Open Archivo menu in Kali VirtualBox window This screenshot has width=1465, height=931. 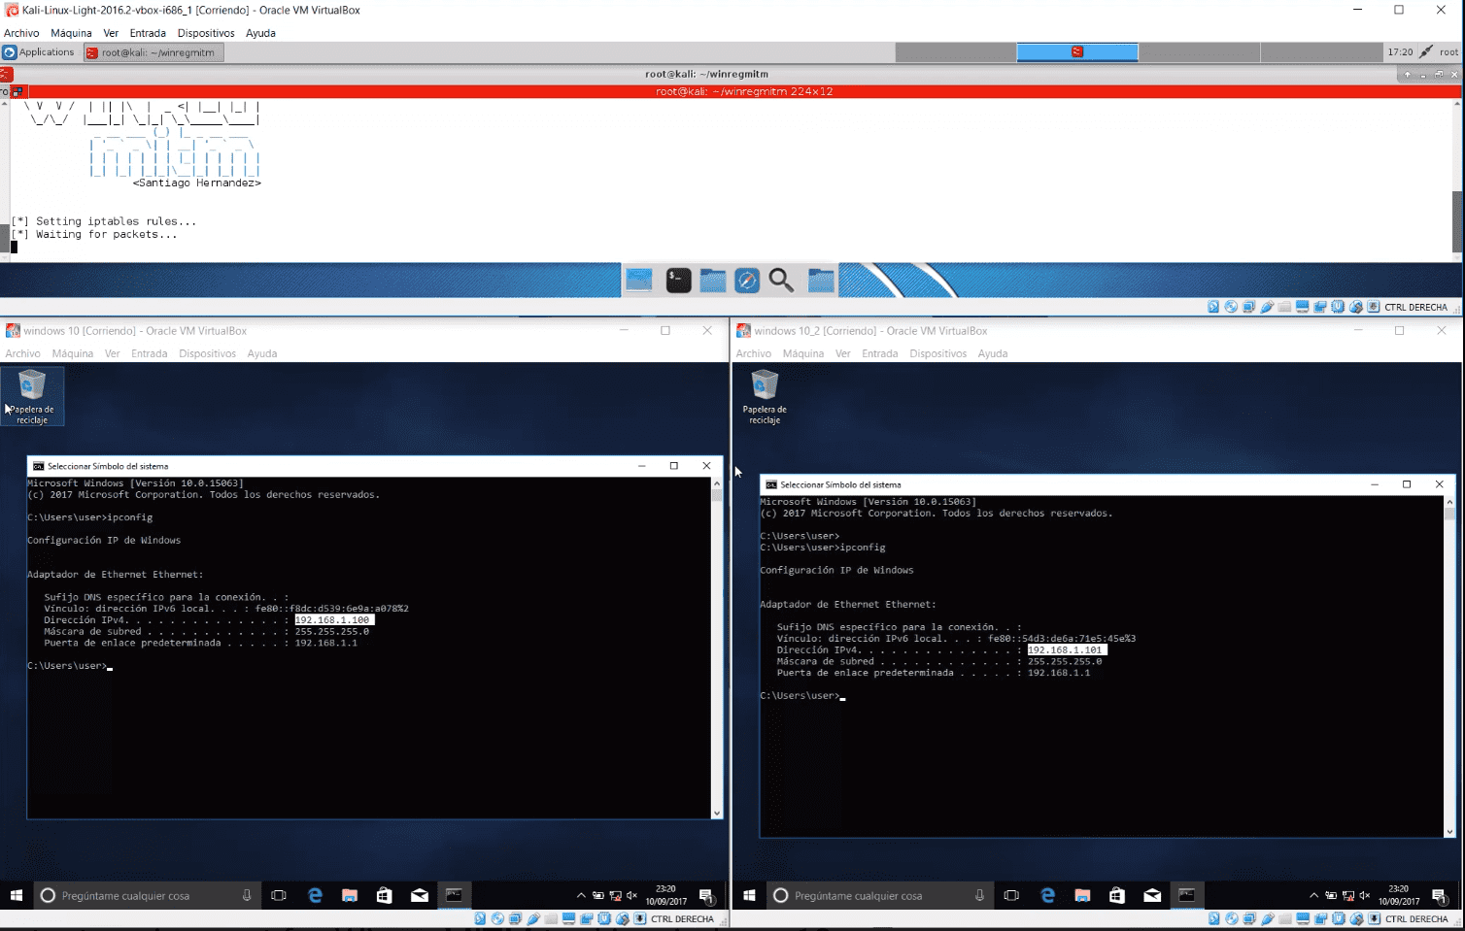(x=21, y=33)
